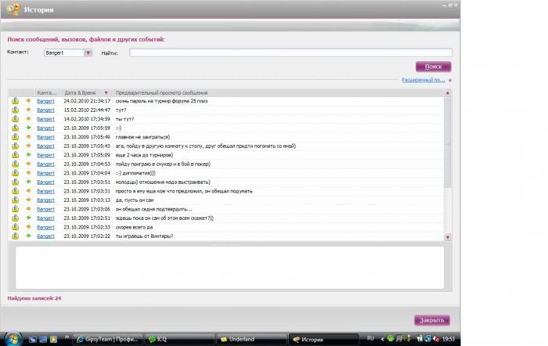
Task: Show hidden tray icons arrow
Action: coord(382,339)
